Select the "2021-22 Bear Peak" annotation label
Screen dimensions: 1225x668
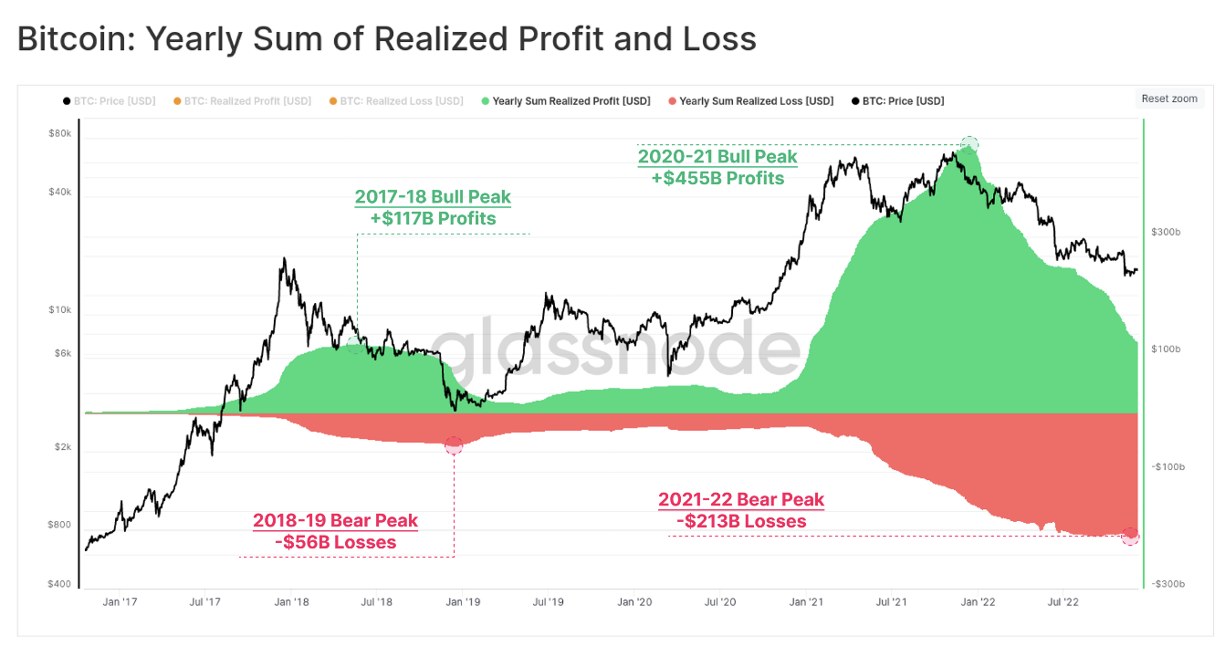[740, 500]
